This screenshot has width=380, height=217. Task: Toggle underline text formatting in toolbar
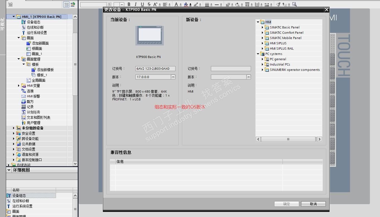pos(142,4)
